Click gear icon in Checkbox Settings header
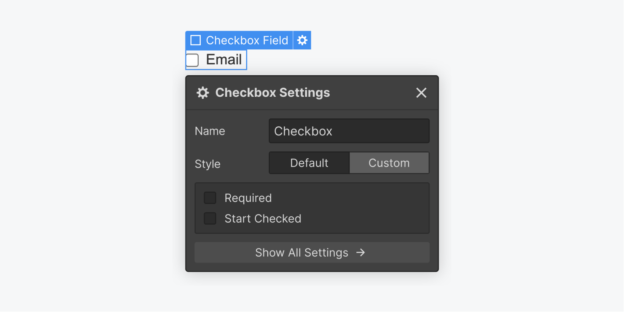 point(202,93)
